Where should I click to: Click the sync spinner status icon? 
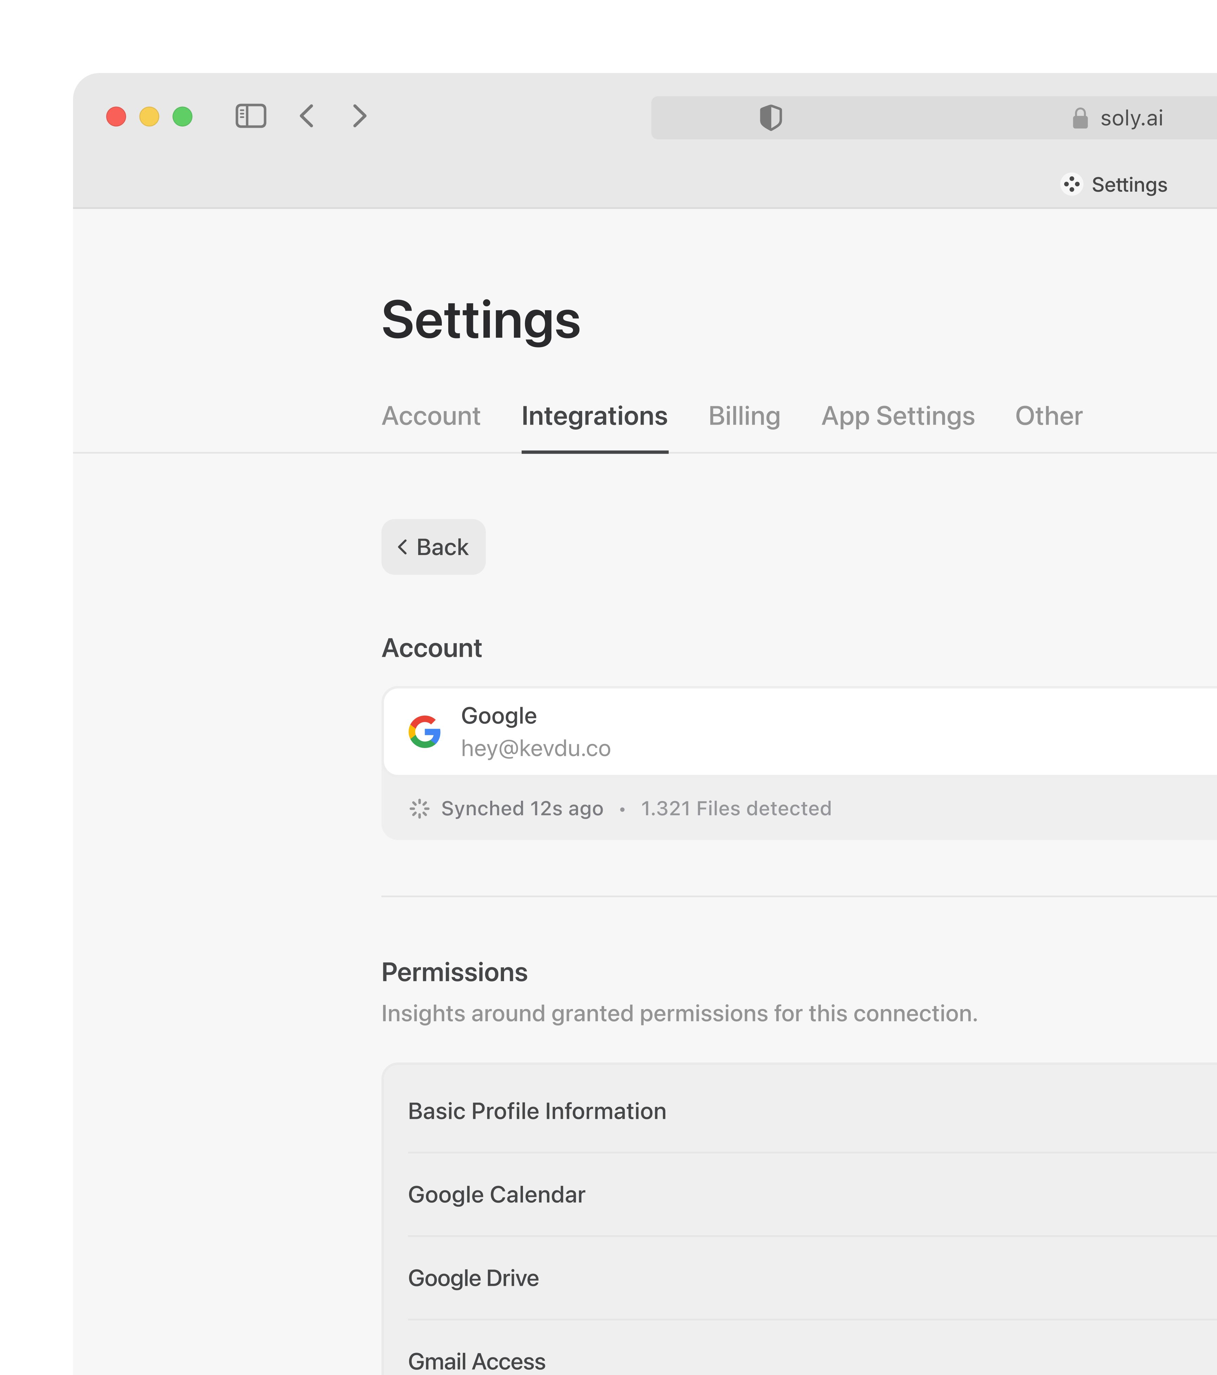coord(419,809)
